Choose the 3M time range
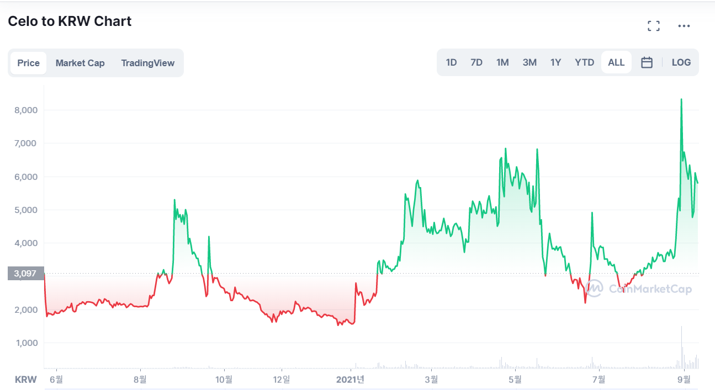The image size is (715, 390). [x=529, y=62]
